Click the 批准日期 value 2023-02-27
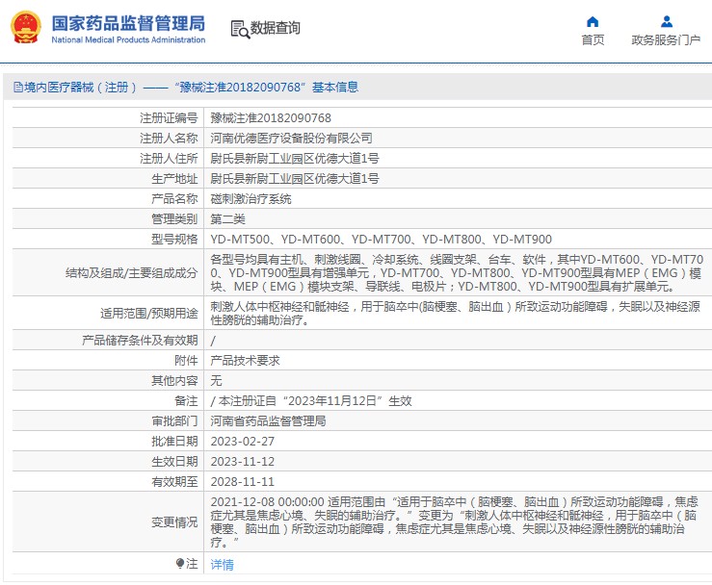This screenshot has width=712, height=585. [x=242, y=441]
